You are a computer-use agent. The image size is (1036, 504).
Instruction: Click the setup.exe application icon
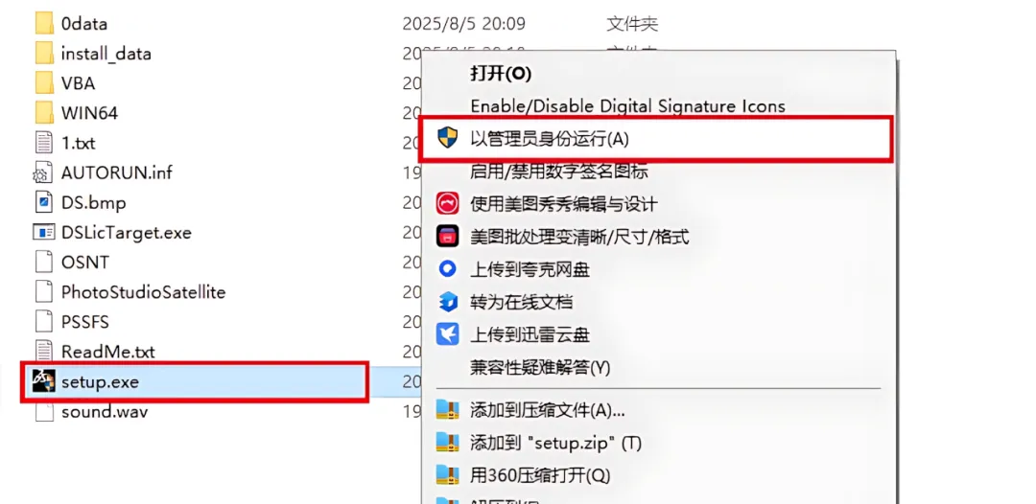[x=43, y=381]
